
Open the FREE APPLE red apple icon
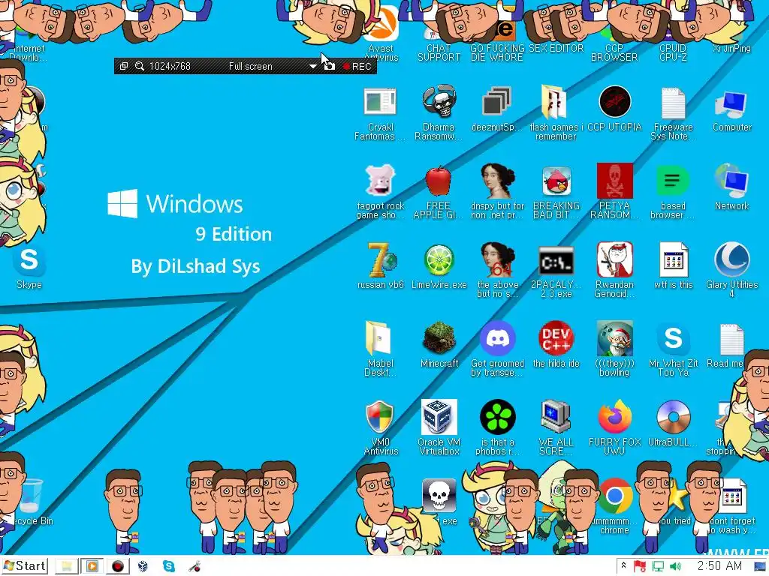[439, 181]
